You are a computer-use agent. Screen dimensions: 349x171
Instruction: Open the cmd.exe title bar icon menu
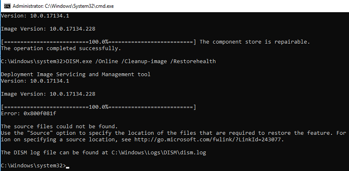tap(7, 6)
